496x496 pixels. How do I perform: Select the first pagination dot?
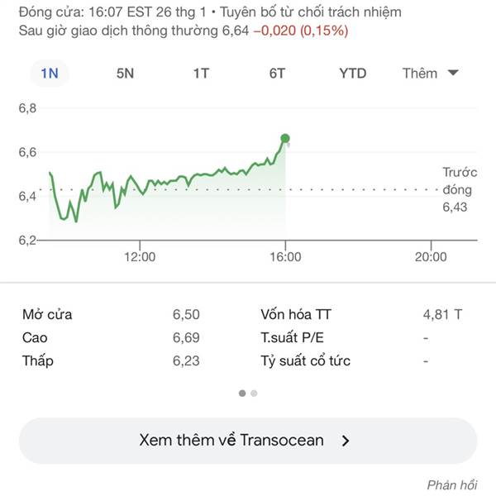click(x=242, y=393)
